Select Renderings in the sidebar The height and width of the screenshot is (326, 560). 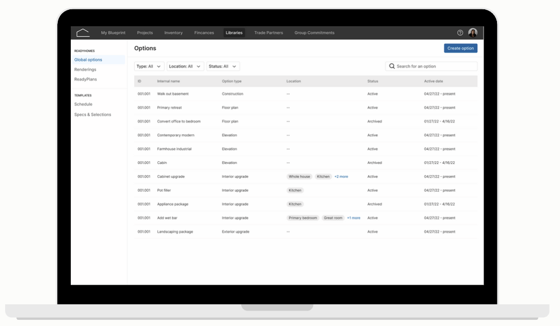click(85, 70)
